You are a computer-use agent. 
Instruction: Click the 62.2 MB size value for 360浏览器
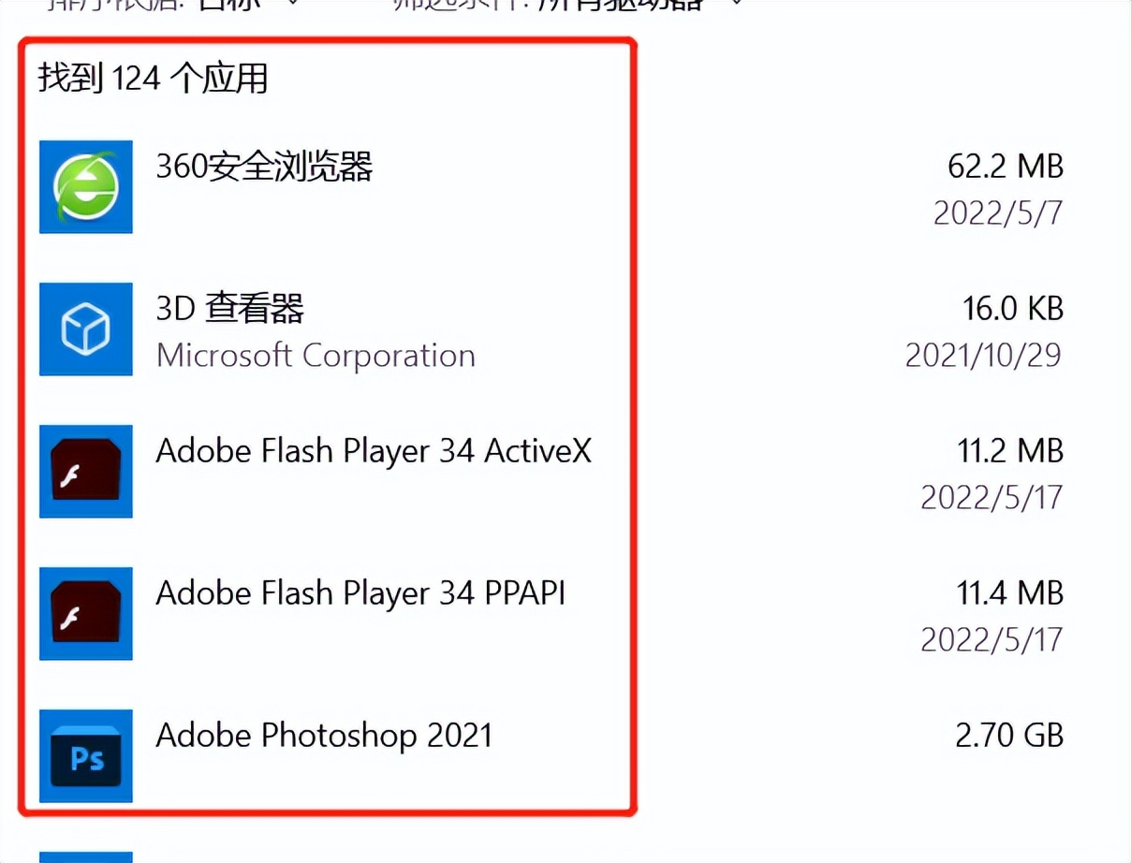click(1005, 167)
